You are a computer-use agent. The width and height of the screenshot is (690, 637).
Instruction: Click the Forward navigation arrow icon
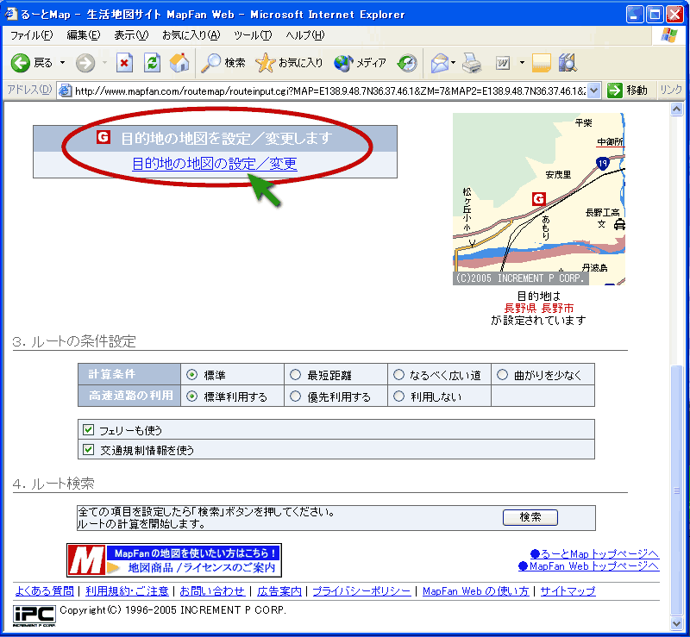point(85,63)
